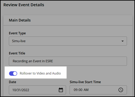Click the Simu-live Start Time label
The image size is (135, 97).
coord(85,82)
